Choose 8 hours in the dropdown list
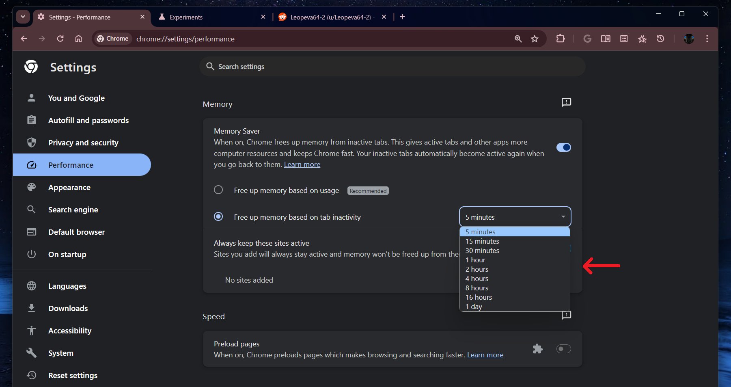Image resolution: width=731 pixels, height=387 pixels. pos(515,288)
